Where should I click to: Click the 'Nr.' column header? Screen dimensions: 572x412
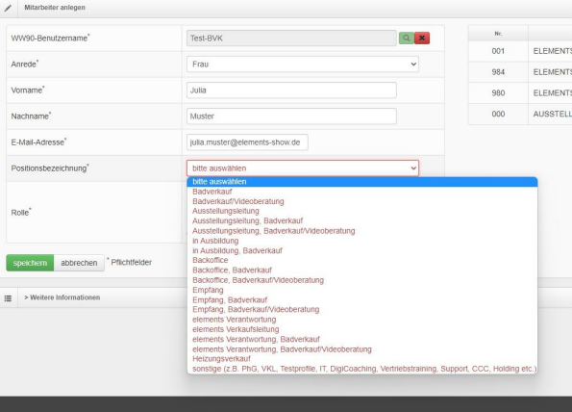pos(498,34)
